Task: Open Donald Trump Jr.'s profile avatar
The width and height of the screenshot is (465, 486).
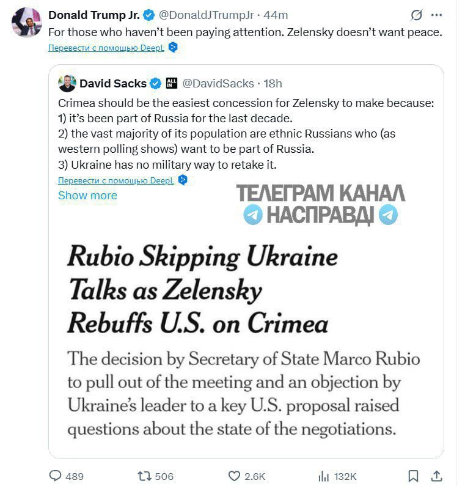Action: pyautogui.click(x=26, y=23)
